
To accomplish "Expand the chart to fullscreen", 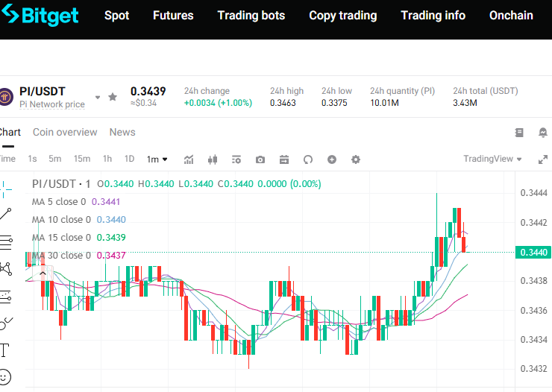I will [x=543, y=159].
